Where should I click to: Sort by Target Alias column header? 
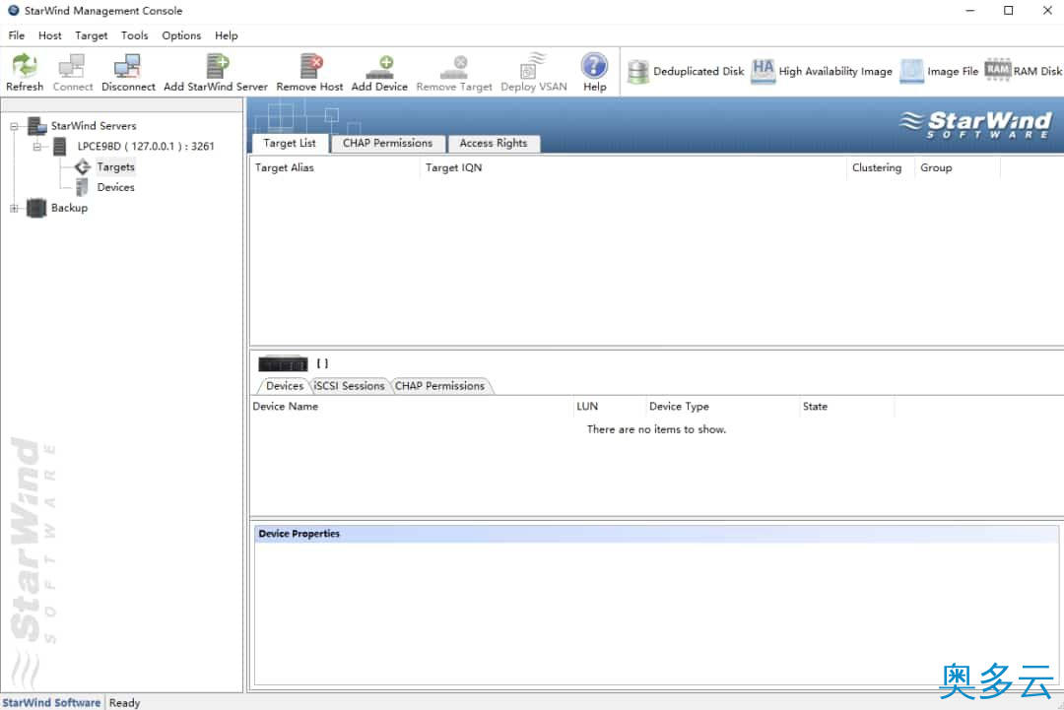tap(335, 167)
